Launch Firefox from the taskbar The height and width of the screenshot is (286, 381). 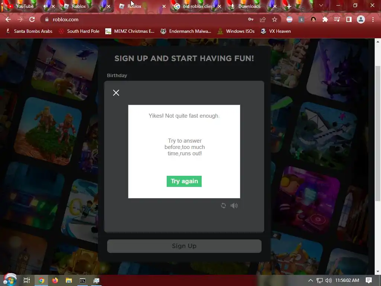pyautogui.click(x=55, y=280)
